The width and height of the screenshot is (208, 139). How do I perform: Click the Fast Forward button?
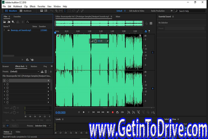click(103, 112)
